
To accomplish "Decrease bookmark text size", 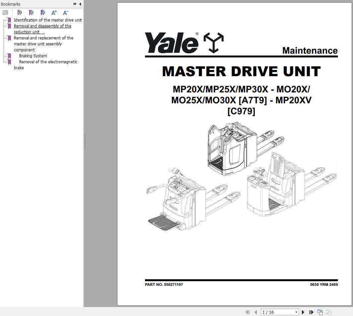I will pyautogui.click(x=65, y=12).
